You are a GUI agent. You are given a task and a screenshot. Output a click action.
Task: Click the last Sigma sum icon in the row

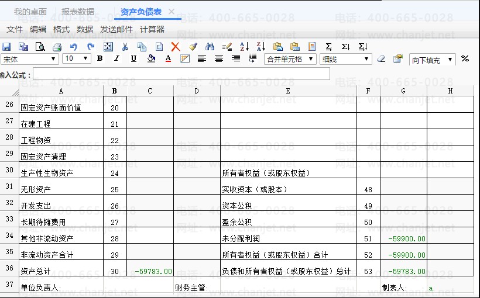tap(363, 47)
